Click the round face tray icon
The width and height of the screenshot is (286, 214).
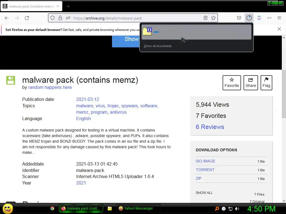click(x=224, y=209)
